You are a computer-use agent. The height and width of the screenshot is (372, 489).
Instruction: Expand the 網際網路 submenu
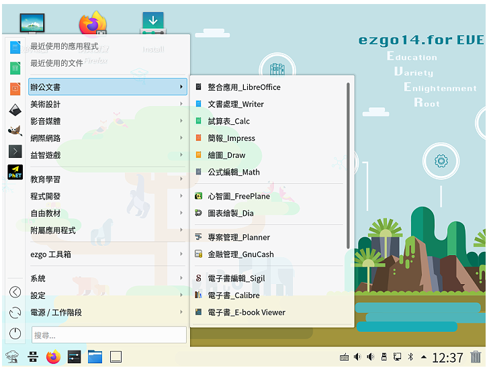tap(107, 138)
